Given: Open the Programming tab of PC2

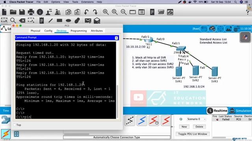Looking at the screenshot, I should pyautogui.click(x=79, y=31).
